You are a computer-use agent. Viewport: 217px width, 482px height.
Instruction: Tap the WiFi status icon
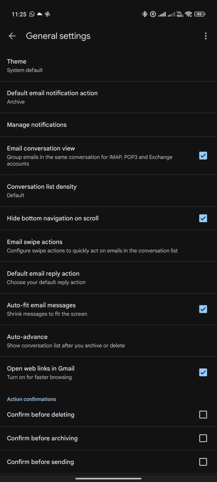coord(189,14)
